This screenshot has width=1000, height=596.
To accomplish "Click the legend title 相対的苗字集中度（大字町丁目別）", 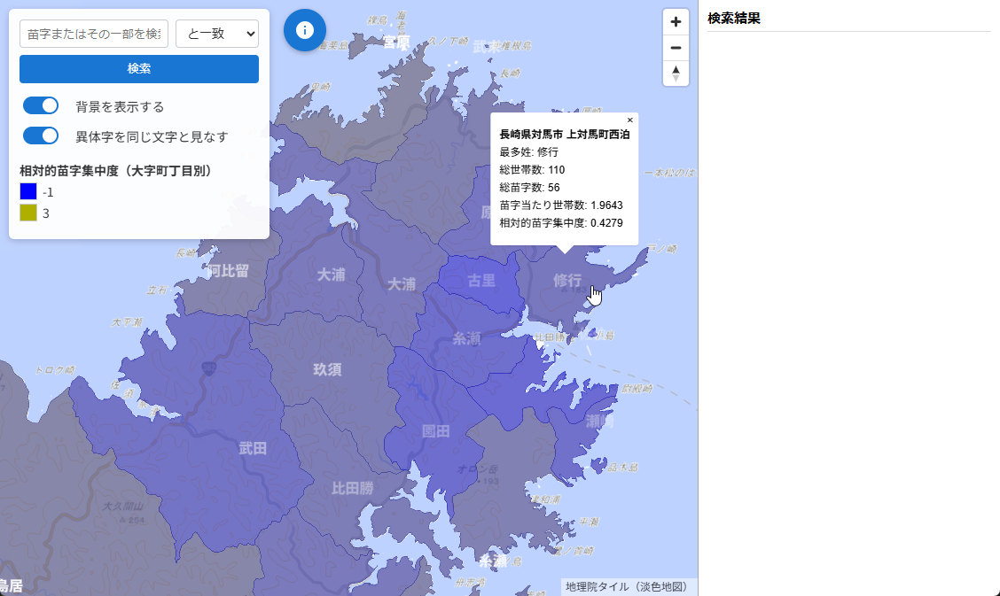I will click(x=115, y=171).
